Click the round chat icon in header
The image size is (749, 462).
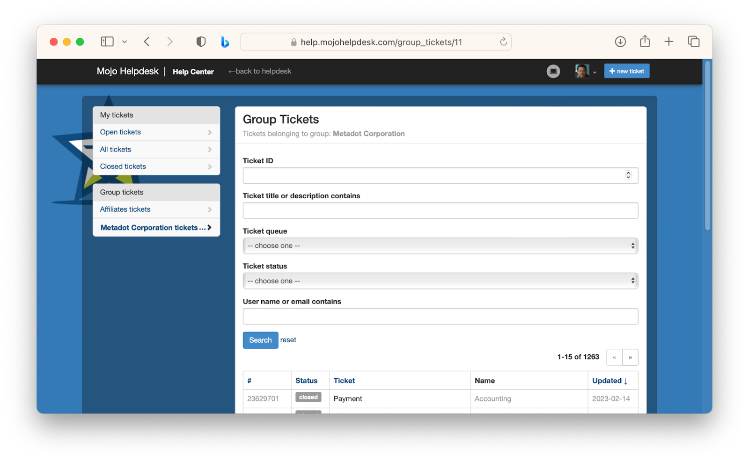point(553,71)
